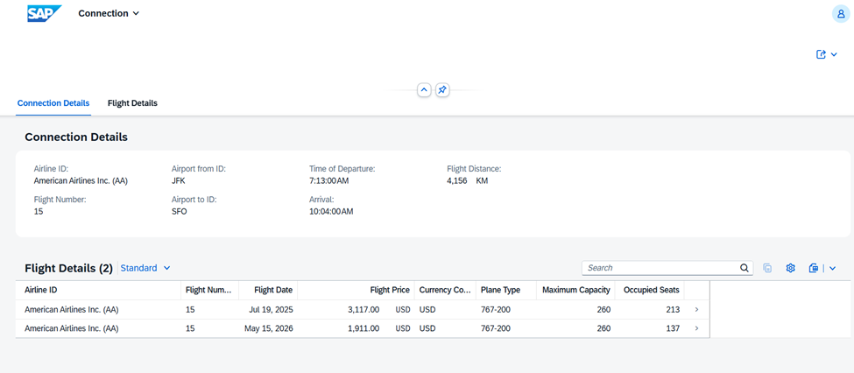Open the user profile avatar menu
Viewport: 854px width, 373px height.
pos(840,14)
